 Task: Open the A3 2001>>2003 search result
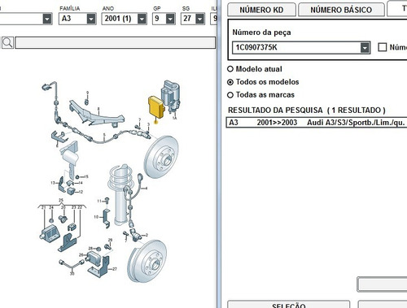(x=317, y=123)
